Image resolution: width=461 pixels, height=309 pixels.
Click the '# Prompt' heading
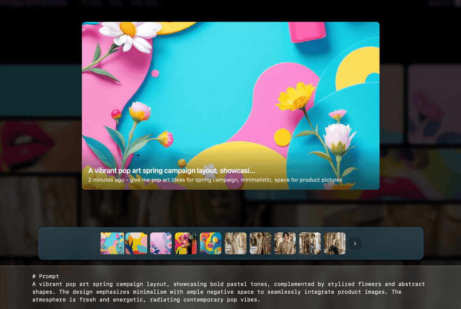(x=46, y=276)
